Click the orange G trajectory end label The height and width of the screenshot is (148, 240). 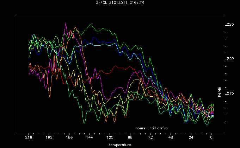[x=213, y=106]
